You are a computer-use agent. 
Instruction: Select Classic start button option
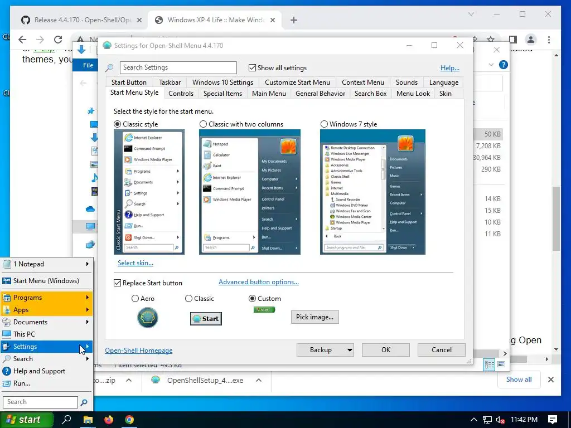point(188,299)
